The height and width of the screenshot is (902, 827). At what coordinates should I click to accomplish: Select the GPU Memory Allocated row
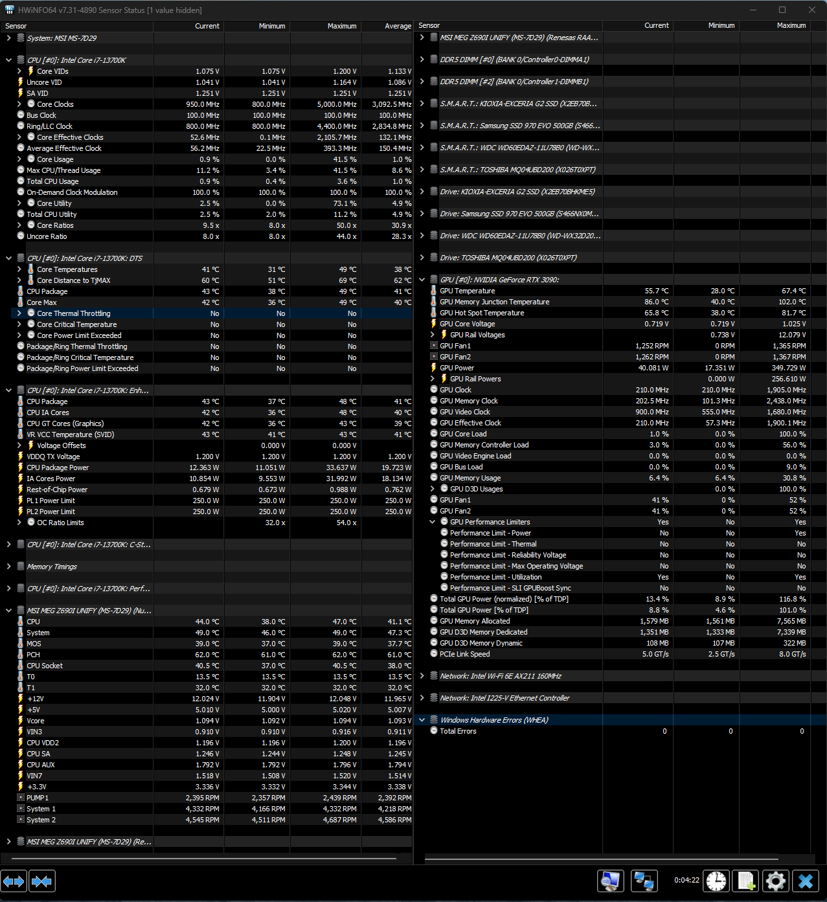click(x=620, y=621)
